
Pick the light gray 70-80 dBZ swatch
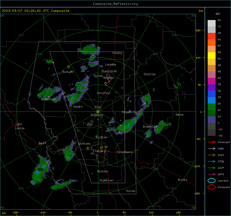tap(211, 23)
